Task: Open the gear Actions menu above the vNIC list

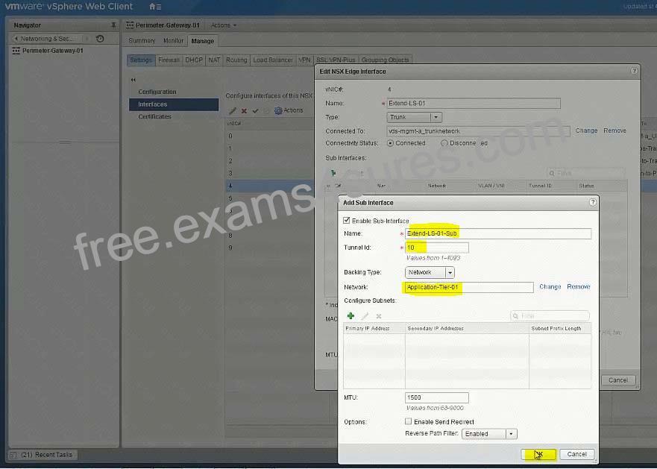Action: point(289,110)
